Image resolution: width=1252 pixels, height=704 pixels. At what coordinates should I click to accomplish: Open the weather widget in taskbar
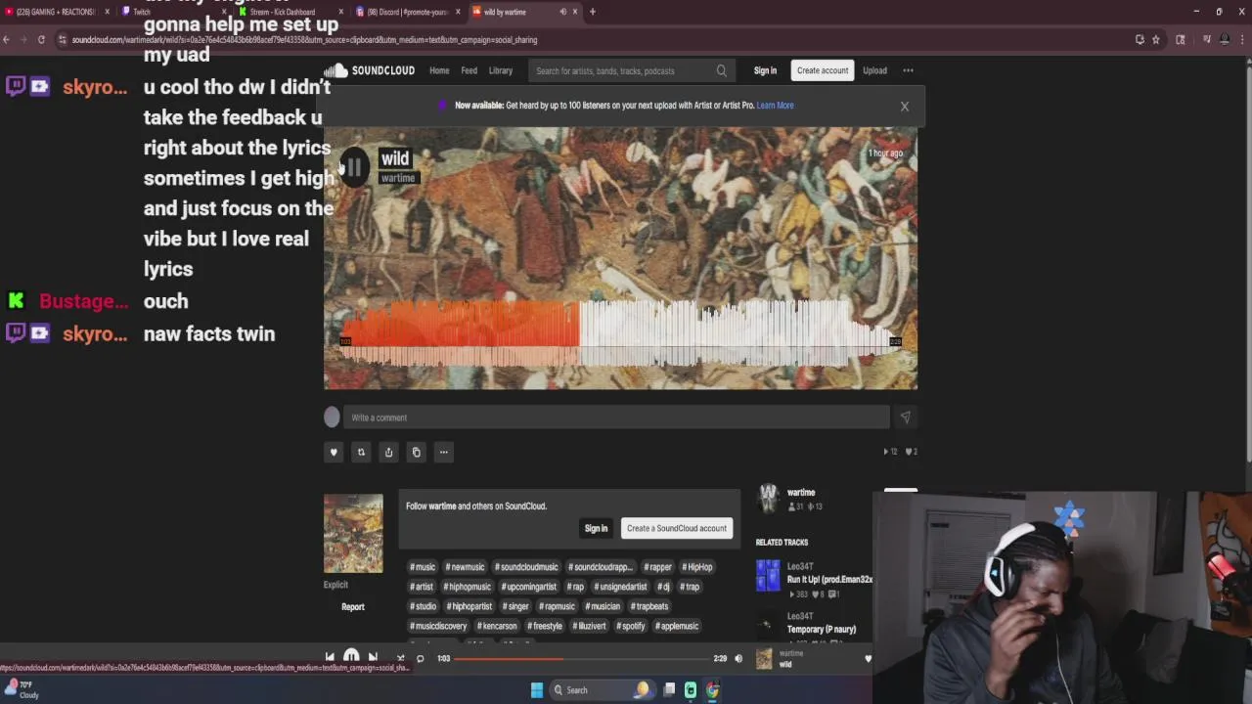pos(22,690)
